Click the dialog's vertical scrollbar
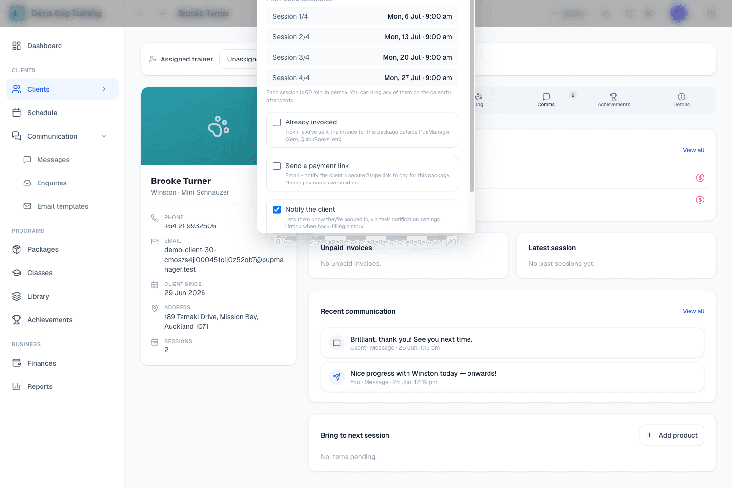732x488 pixels. [x=471, y=96]
